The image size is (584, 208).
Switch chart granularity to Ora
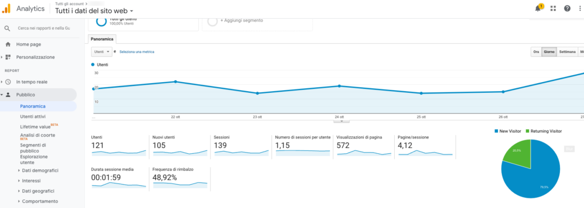[x=536, y=52]
